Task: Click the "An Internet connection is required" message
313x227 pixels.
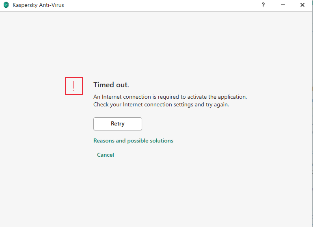Action: [170, 97]
